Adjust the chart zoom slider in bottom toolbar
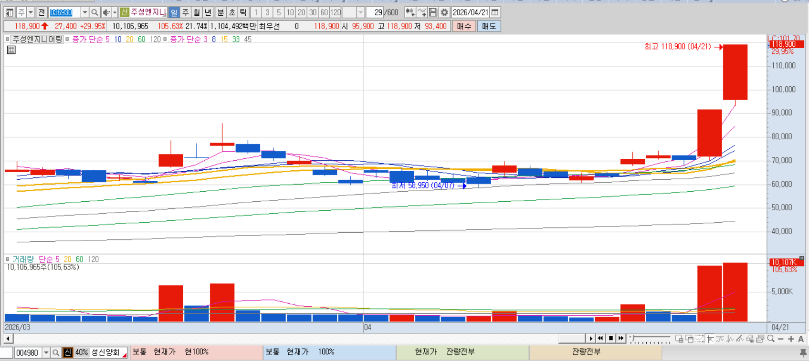 [x=650, y=339]
